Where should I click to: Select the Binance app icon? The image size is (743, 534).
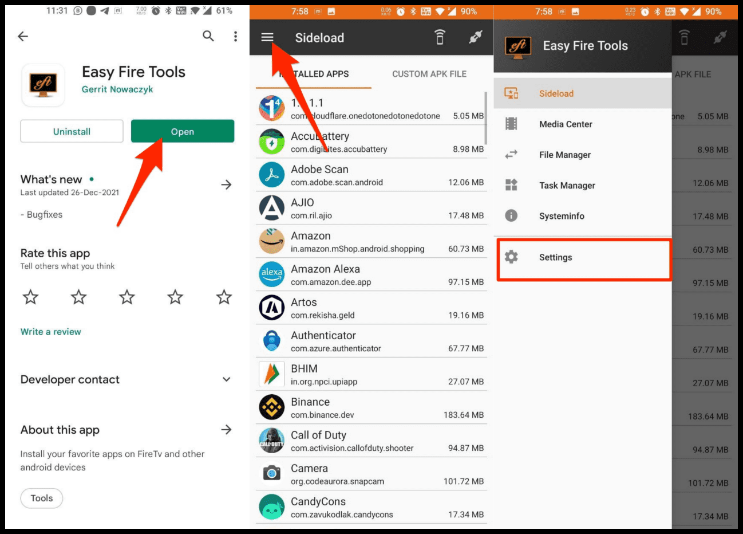tap(272, 408)
